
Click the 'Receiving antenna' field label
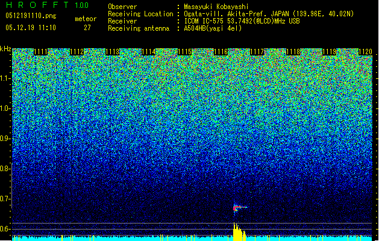139,28
